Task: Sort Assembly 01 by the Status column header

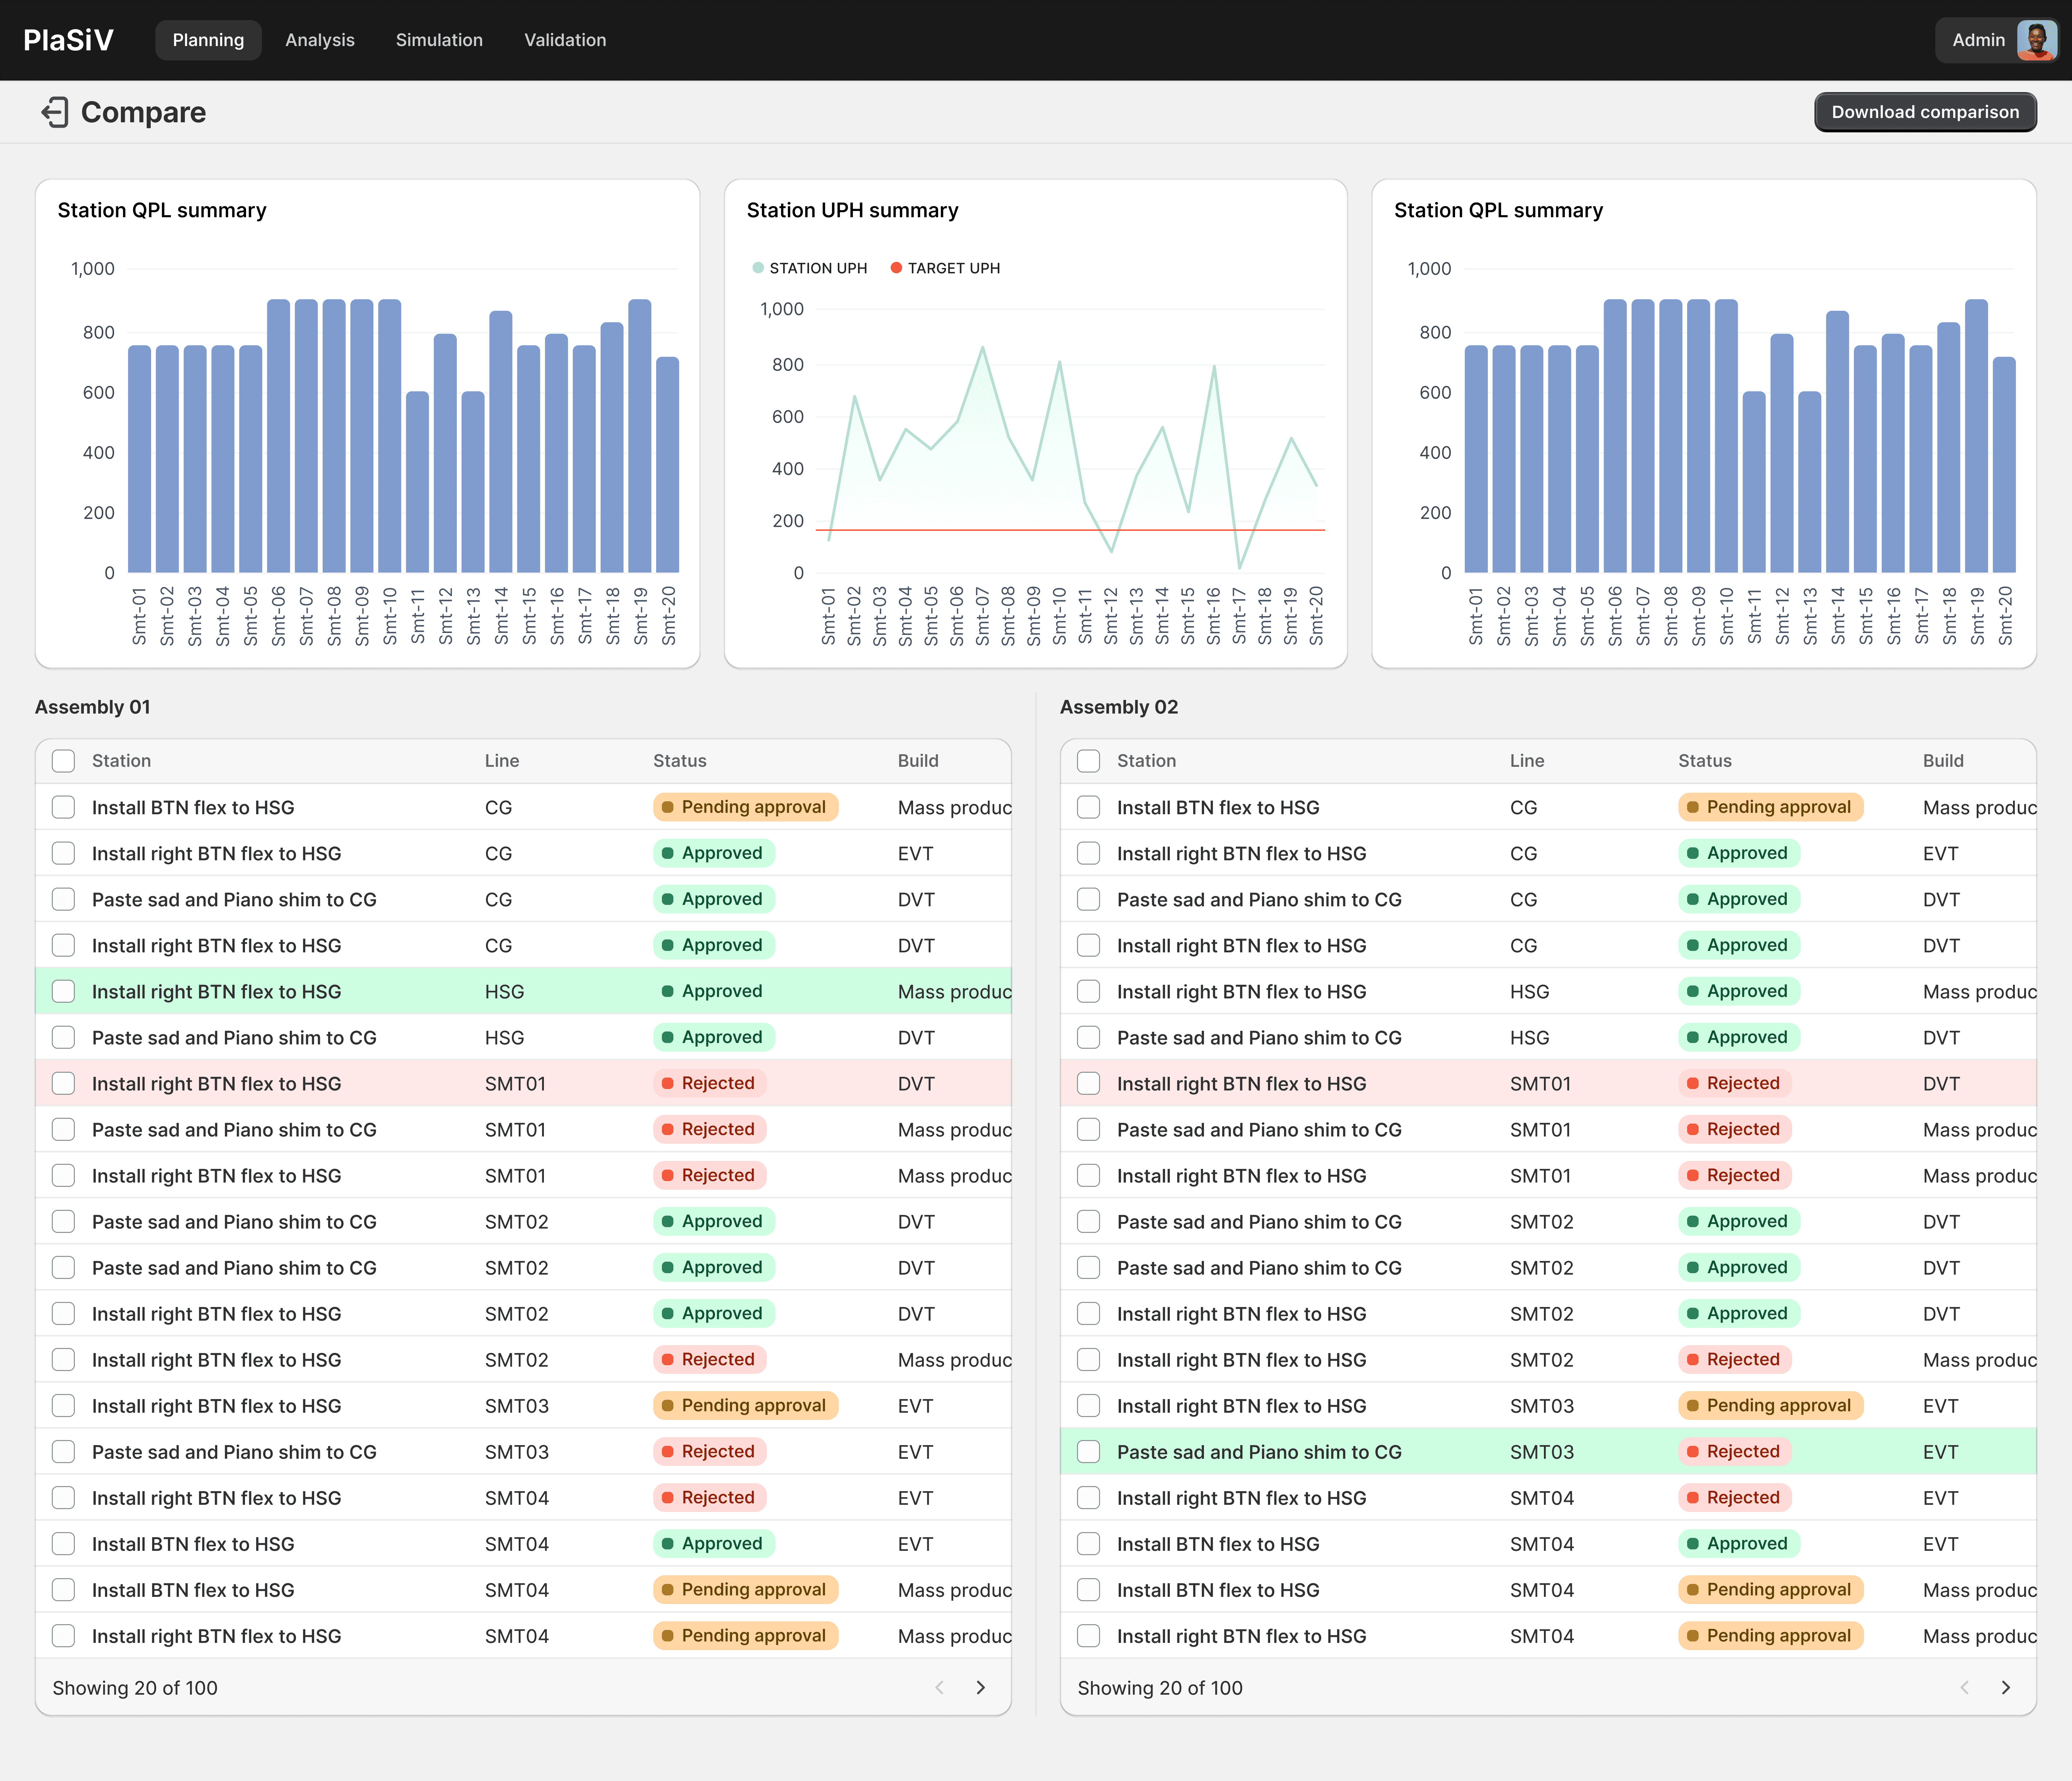Action: 679,761
